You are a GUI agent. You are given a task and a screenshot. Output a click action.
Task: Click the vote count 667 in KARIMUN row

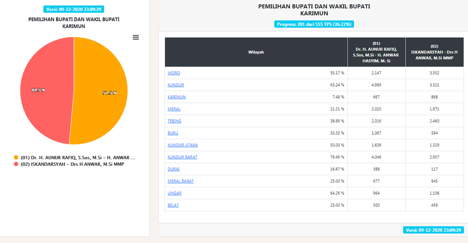pos(376,97)
